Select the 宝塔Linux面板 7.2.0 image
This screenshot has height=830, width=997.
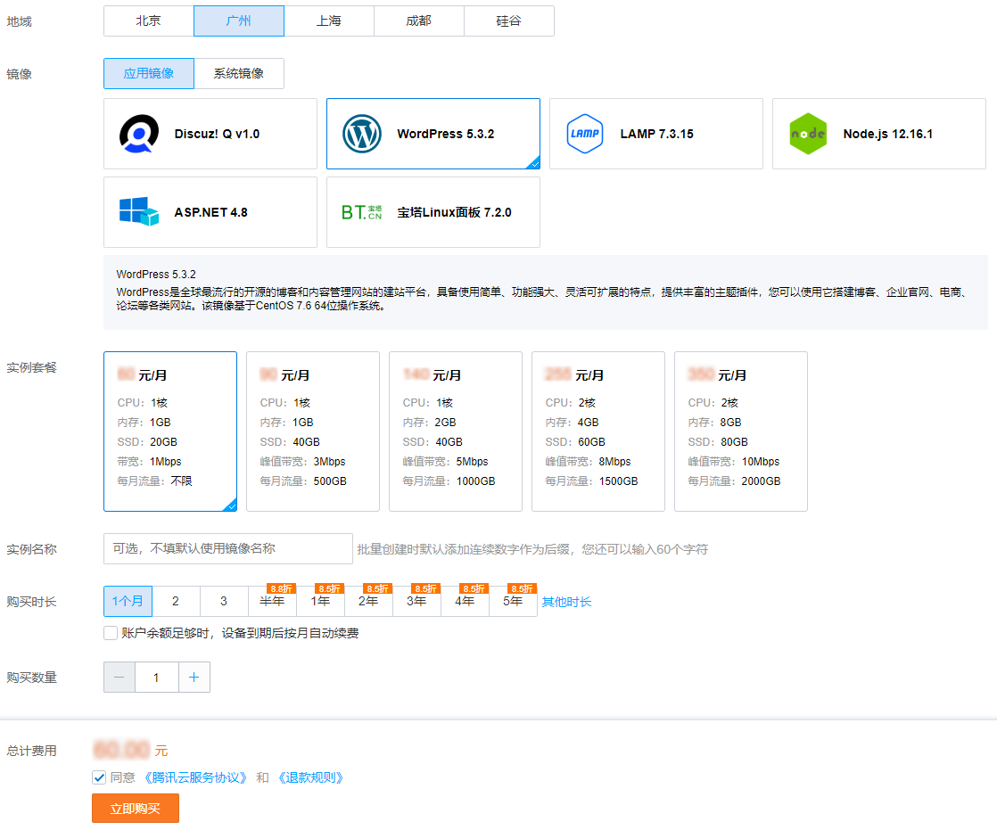(433, 211)
